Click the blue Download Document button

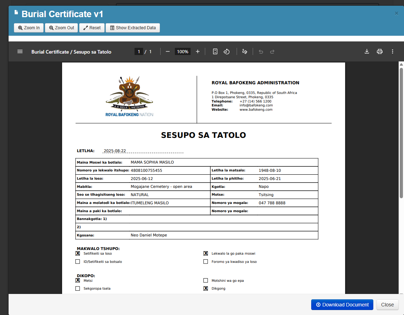pyautogui.click(x=342, y=305)
